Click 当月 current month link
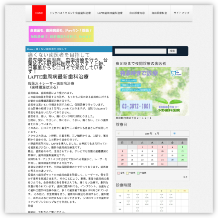 (185, 177)
